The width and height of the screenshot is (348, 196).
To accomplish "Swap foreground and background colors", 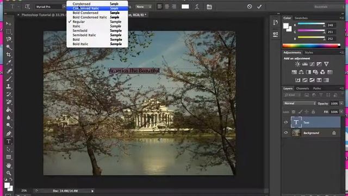I will click(11, 179).
